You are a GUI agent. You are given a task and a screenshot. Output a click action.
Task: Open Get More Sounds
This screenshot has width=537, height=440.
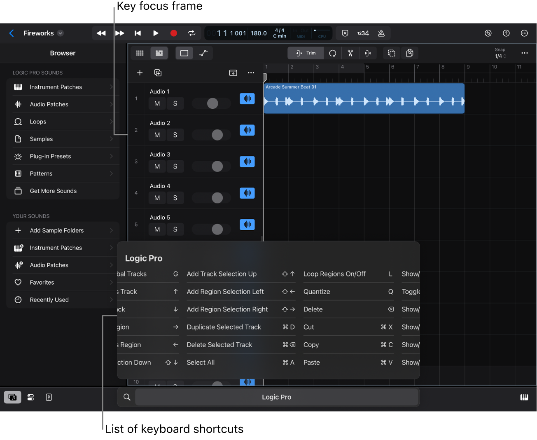point(63,191)
